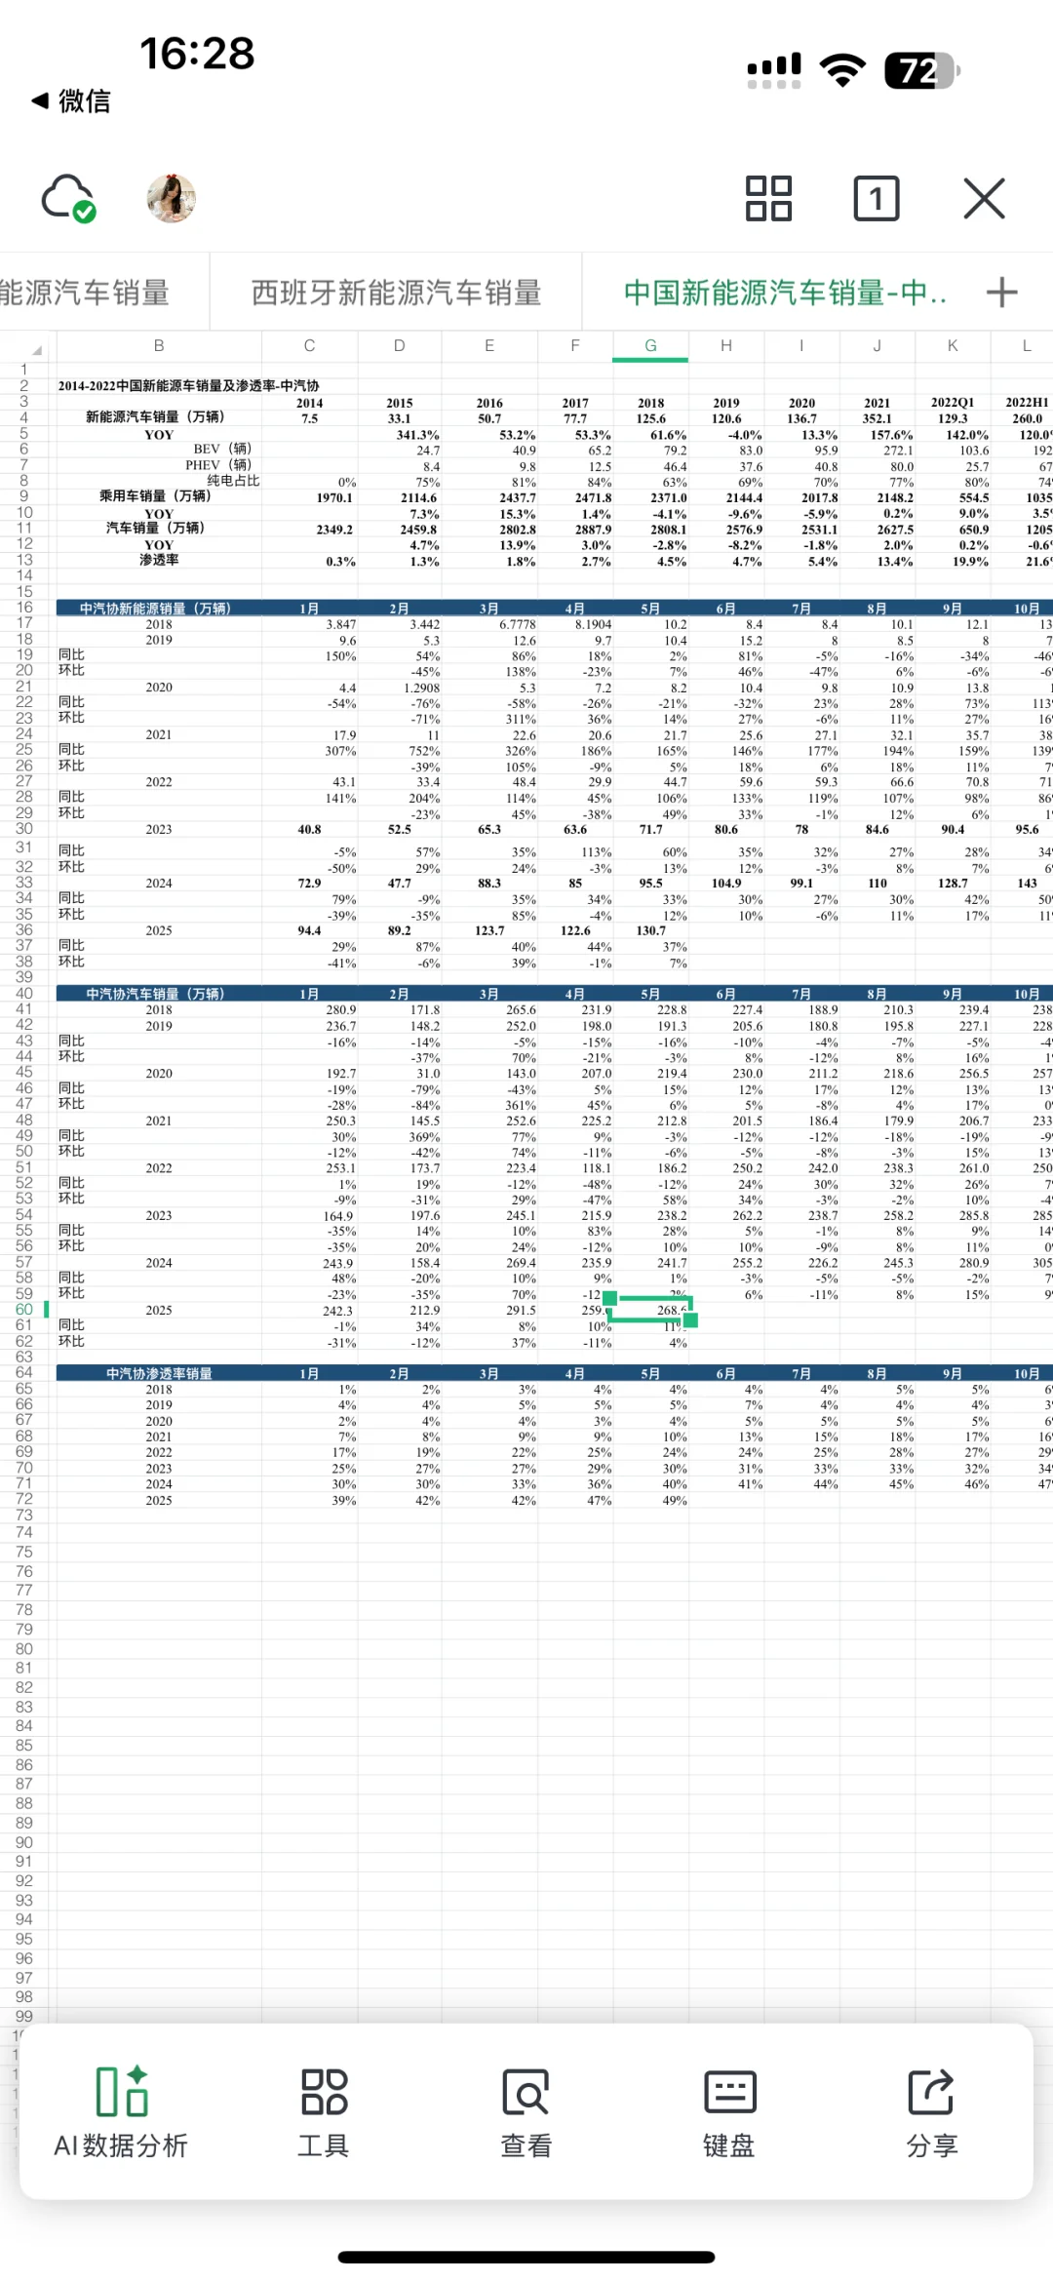The width and height of the screenshot is (1053, 2283).
Task: Select the select-all corner triangle
Action: pos(35,348)
